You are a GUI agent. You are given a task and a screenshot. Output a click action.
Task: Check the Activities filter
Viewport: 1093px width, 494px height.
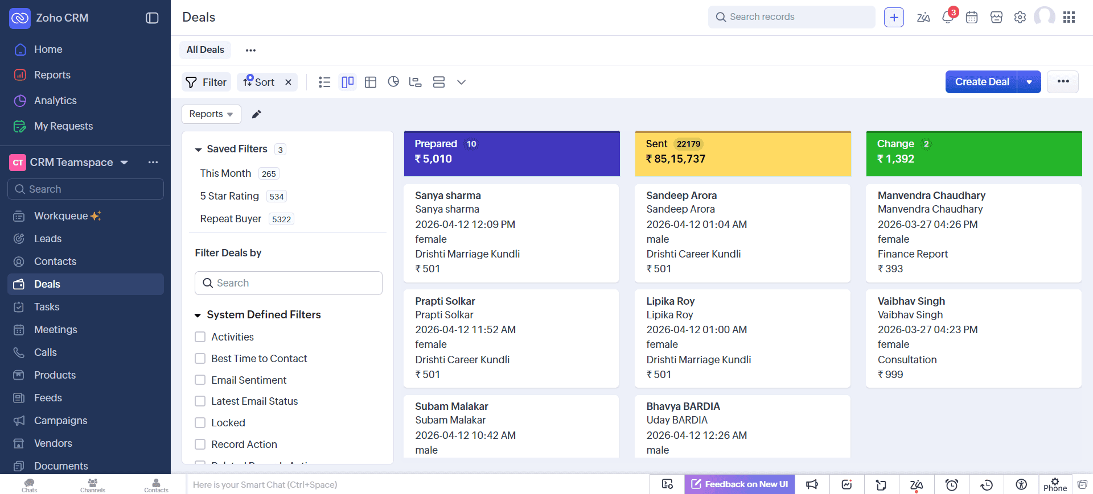point(200,337)
